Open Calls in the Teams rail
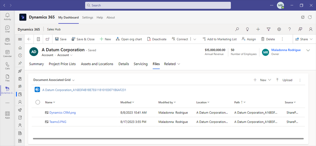Viewport: 316px width, 146px height. [8, 66]
